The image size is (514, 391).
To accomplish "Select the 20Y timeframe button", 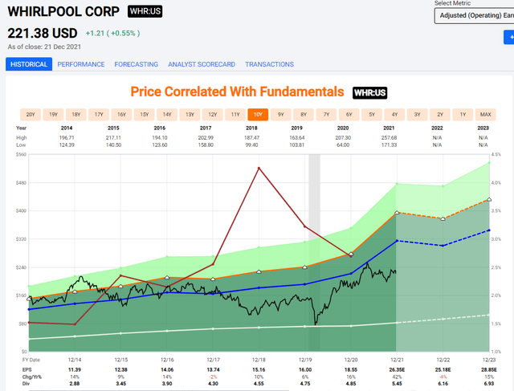I will click(x=31, y=114).
